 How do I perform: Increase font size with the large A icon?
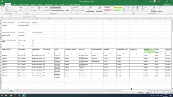coord(34,8)
